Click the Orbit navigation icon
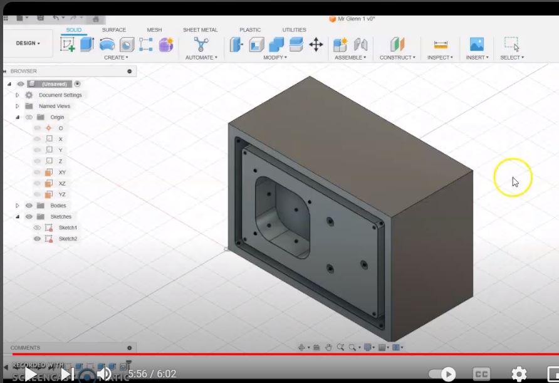The height and width of the screenshot is (383, 559). click(x=301, y=347)
